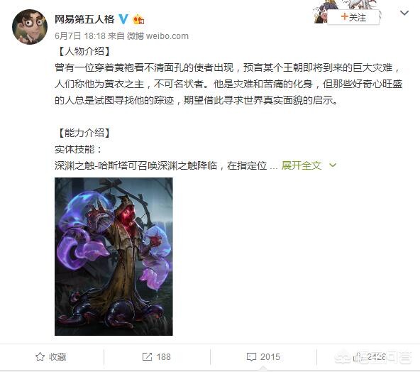The height and width of the screenshot is (372, 420).
Task: Click the 收藏 star icon
Action: click(x=40, y=356)
